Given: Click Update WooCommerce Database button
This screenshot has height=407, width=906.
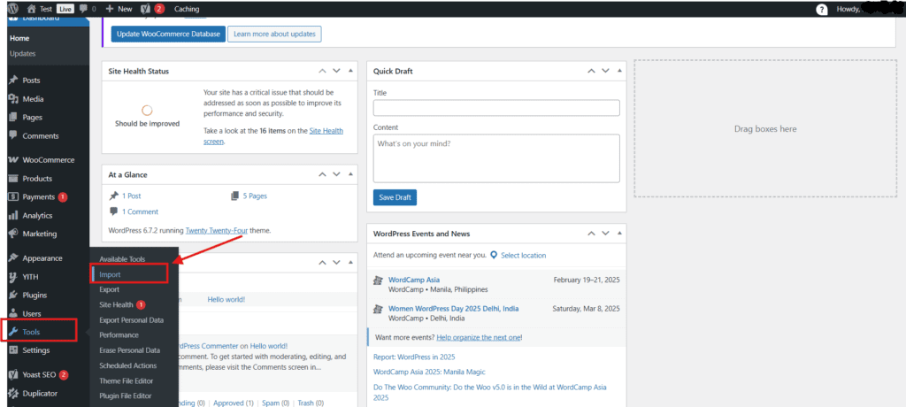Looking at the screenshot, I should 168,35.
